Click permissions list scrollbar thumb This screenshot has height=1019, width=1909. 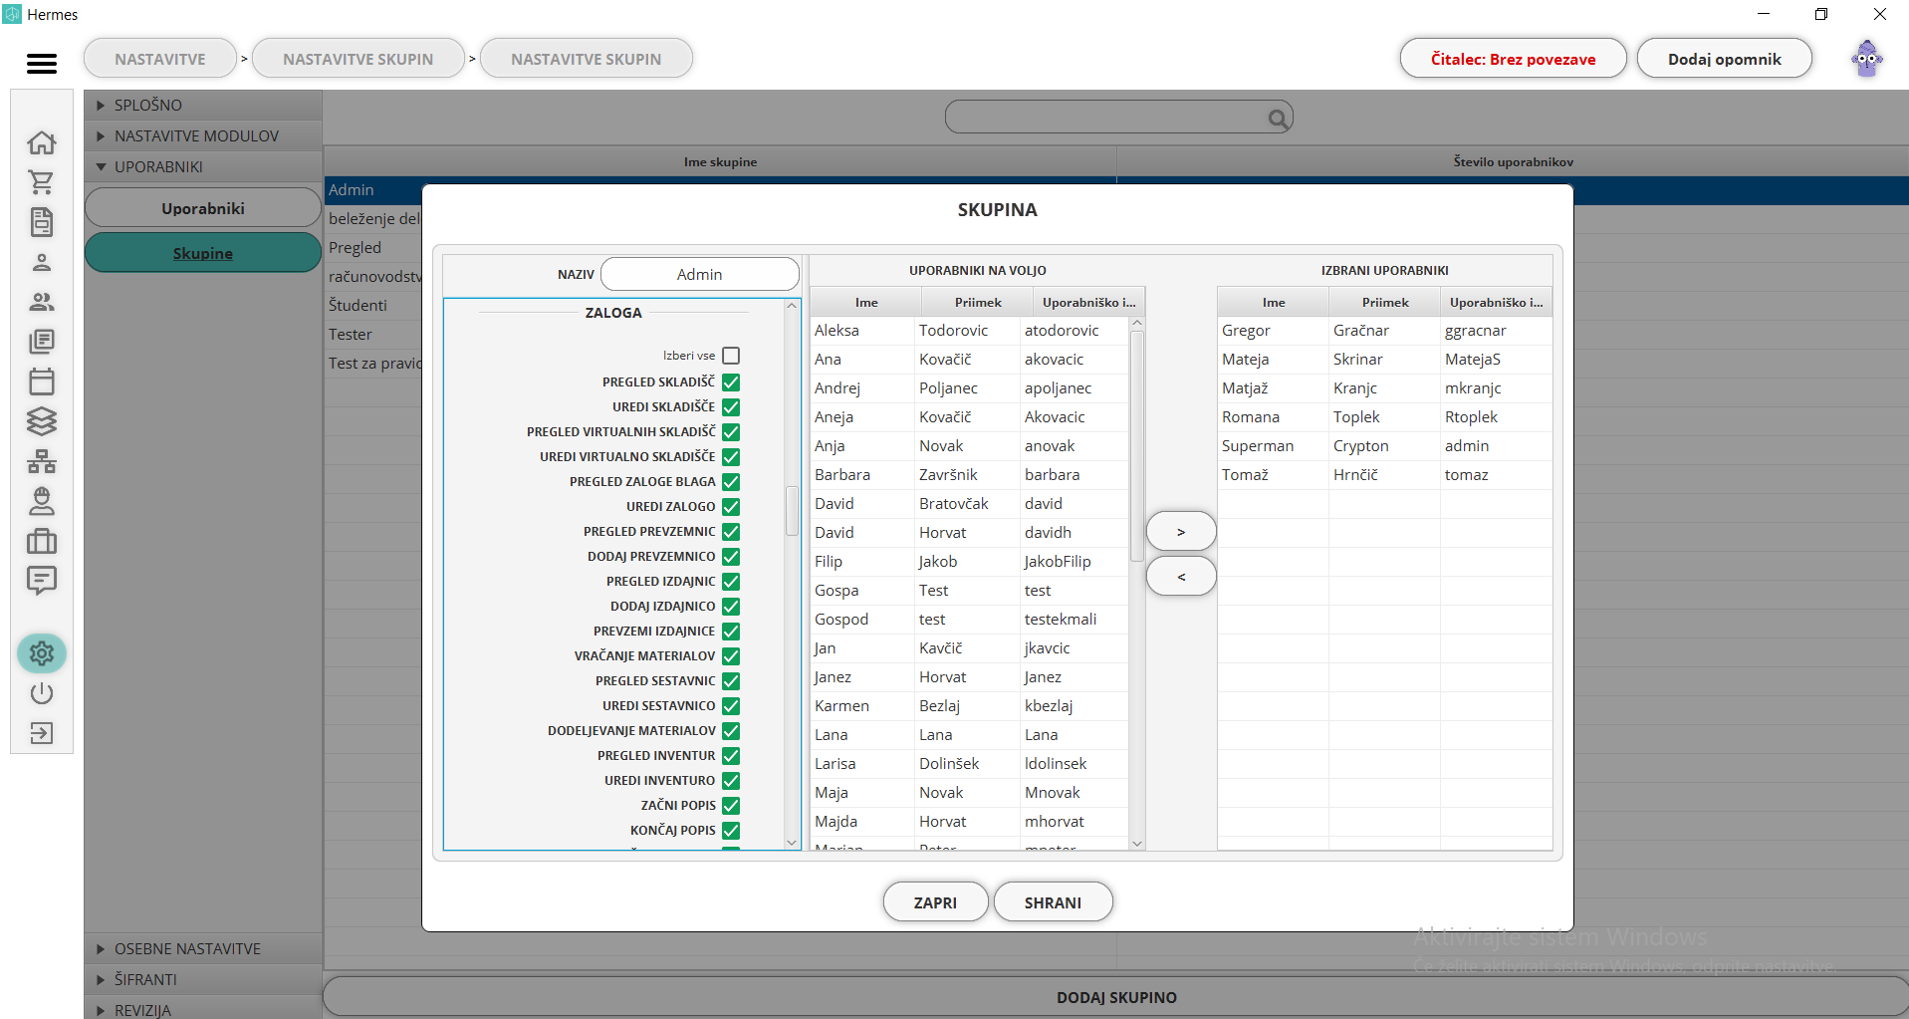tap(792, 511)
